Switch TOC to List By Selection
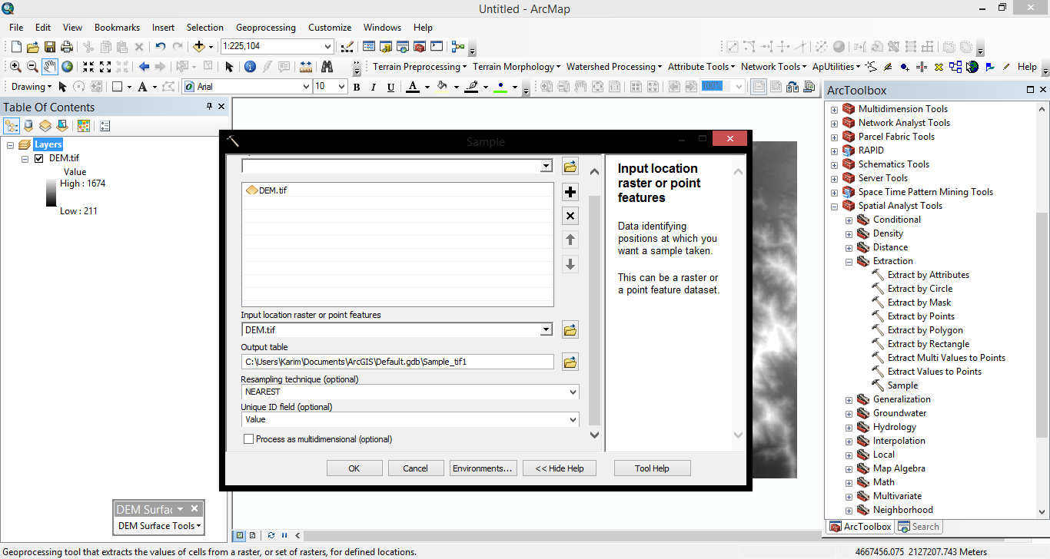 [62, 126]
